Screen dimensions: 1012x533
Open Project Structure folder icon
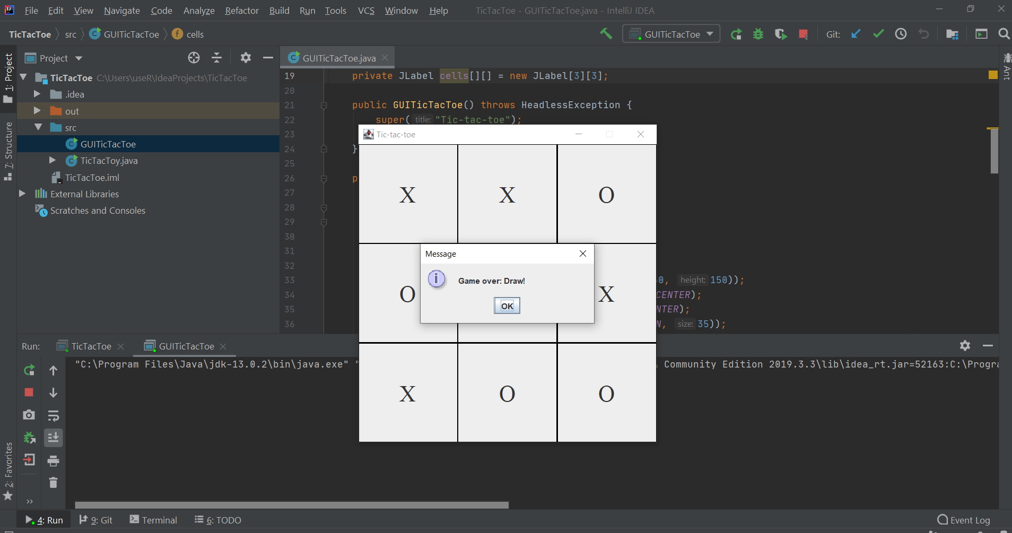coord(952,34)
